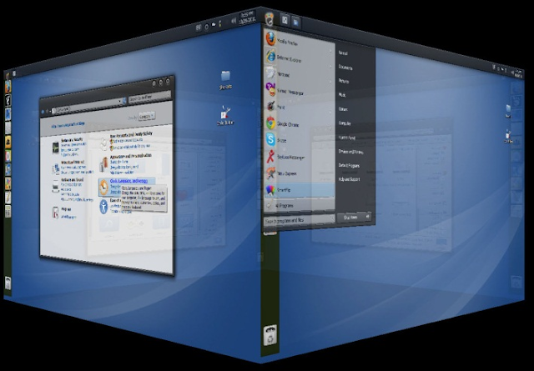Open Skype from the Start menu
The width and height of the screenshot is (534, 371).
pyautogui.click(x=298, y=140)
